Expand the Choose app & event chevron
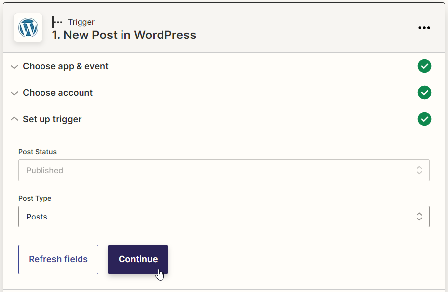The height and width of the screenshot is (292, 448). pos(14,67)
